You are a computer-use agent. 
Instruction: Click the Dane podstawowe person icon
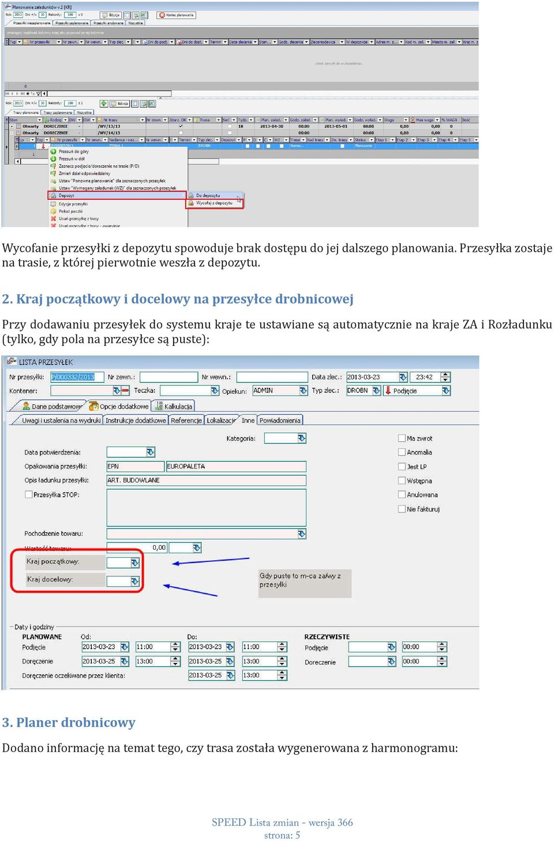(26, 406)
